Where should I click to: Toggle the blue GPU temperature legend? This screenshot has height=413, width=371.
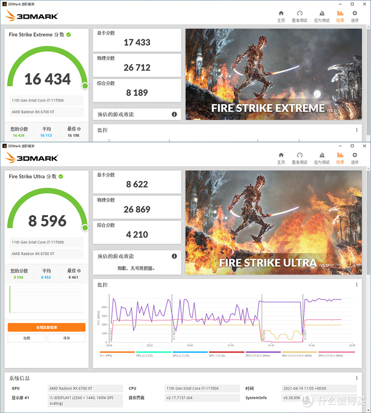click(x=190, y=354)
